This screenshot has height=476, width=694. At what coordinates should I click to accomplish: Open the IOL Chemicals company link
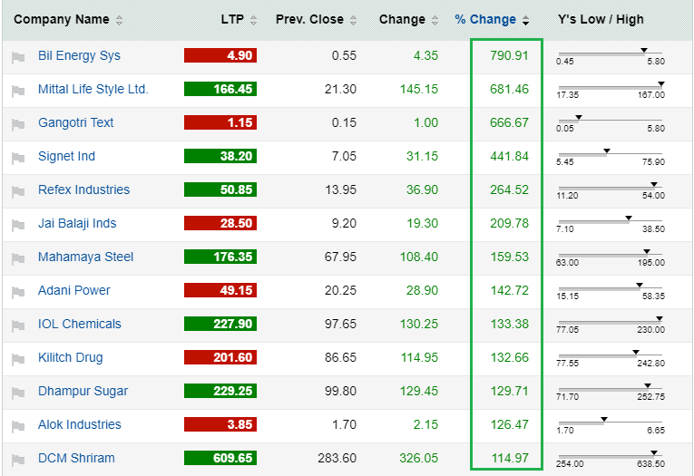coord(80,324)
